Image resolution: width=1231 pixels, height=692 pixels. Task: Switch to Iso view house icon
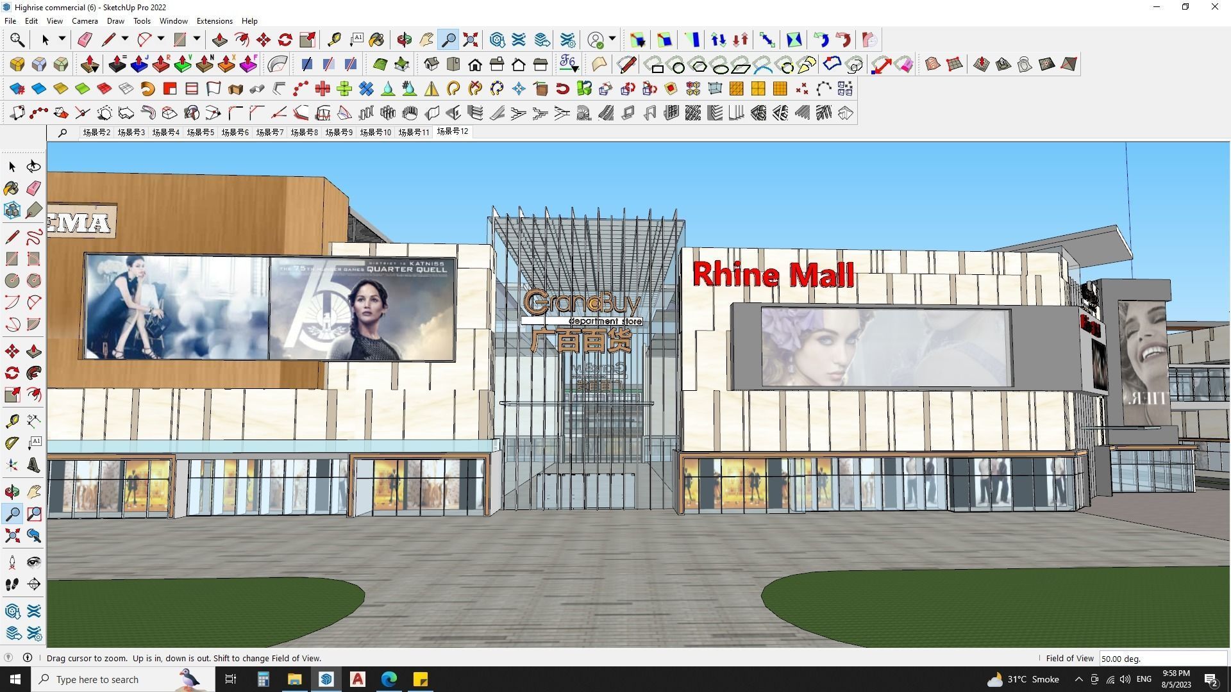431,64
